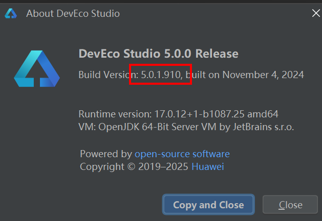The width and height of the screenshot is (322, 221).
Task: Click the 'JetBrains s.r.o.' text
Action: click(263, 127)
